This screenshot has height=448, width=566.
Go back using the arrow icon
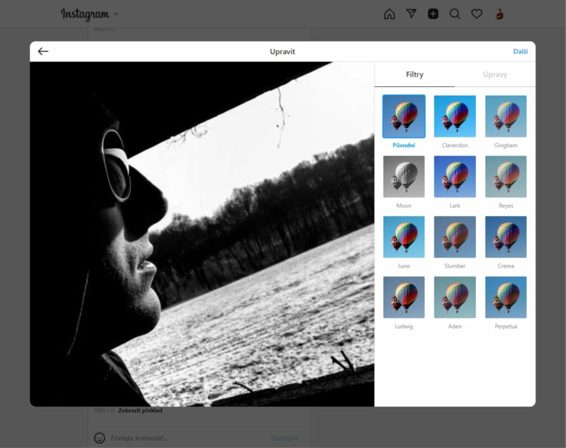click(43, 51)
